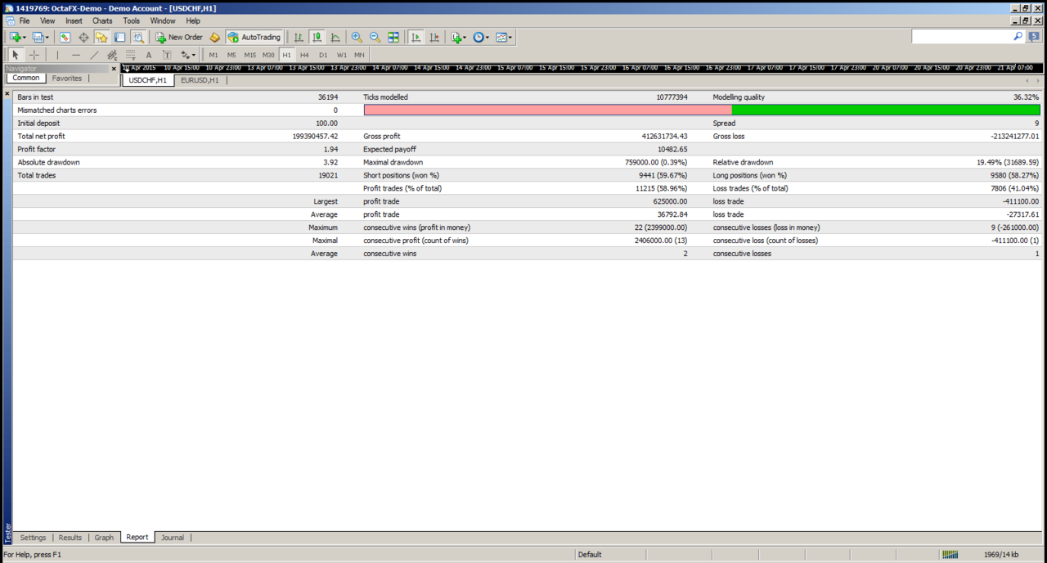Open the Market Watch window icon
Viewport: 1047px width, 563px height.
[65, 37]
